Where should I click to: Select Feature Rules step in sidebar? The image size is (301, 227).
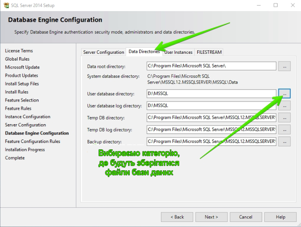click(x=18, y=108)
